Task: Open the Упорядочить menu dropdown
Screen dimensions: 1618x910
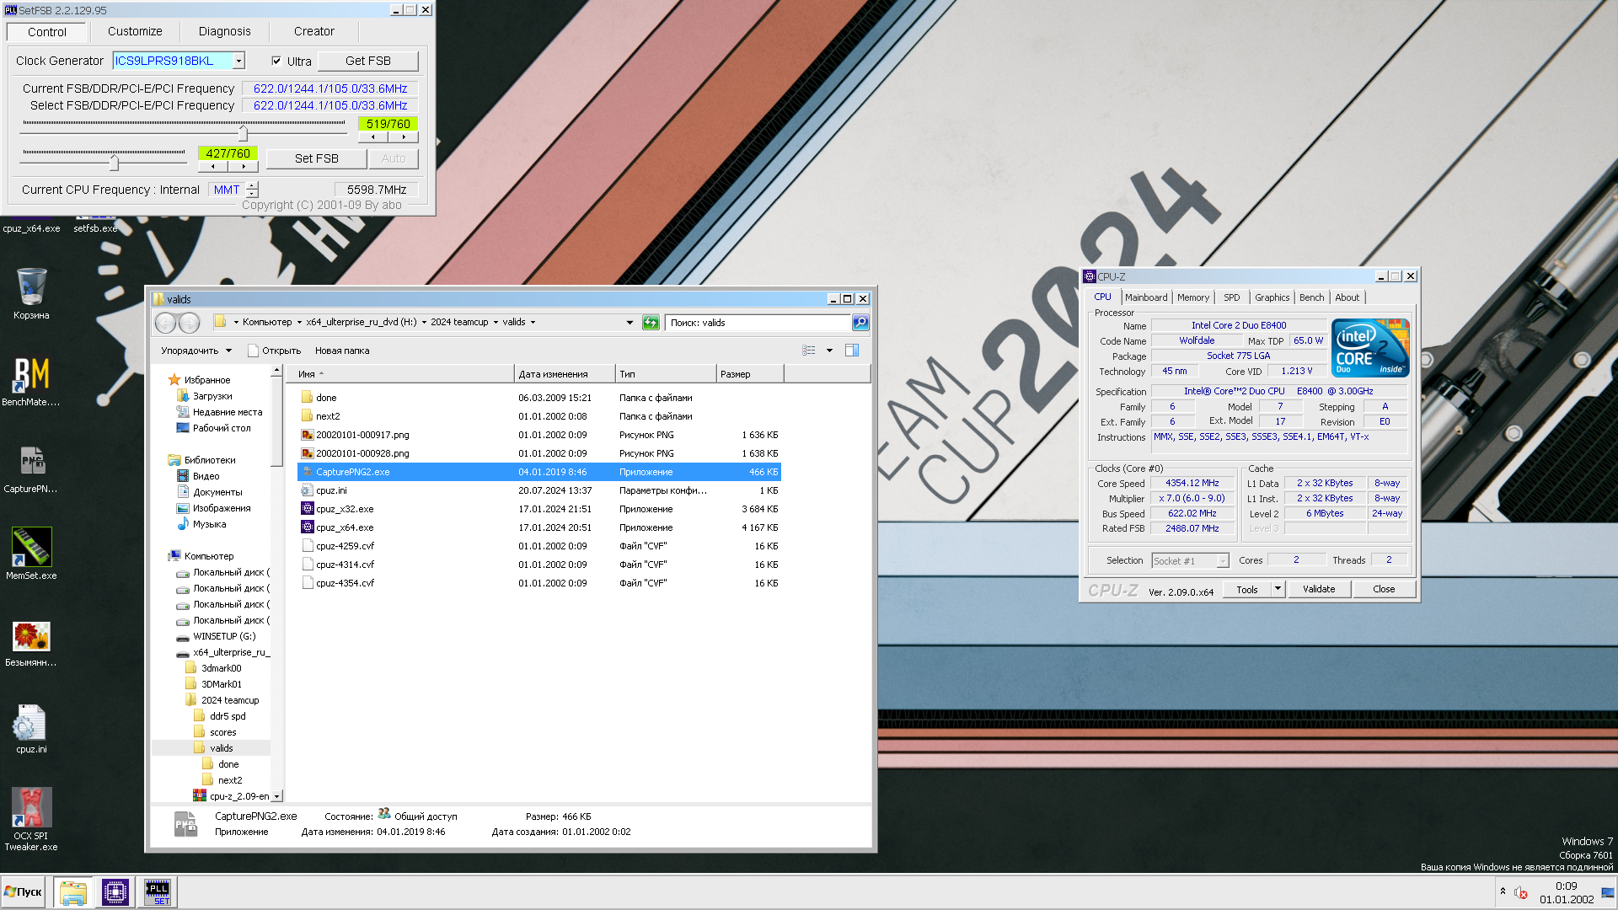Action: click(196, 351)
